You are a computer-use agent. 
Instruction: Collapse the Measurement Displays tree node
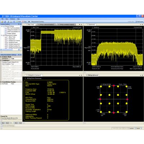[x=2, y=35]
